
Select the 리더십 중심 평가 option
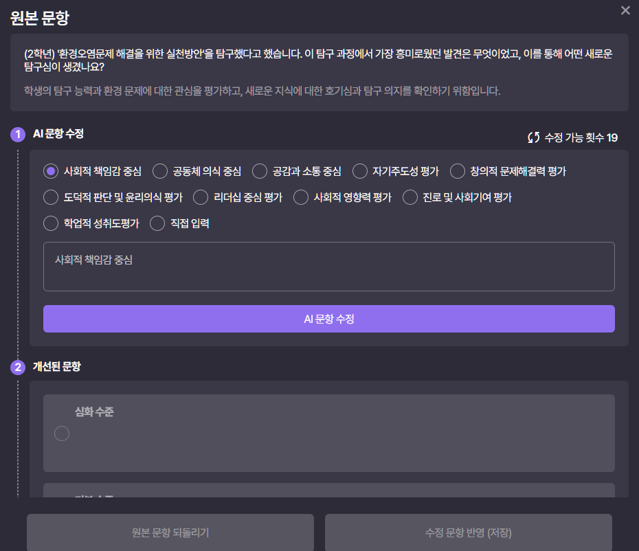click(201, 196)
